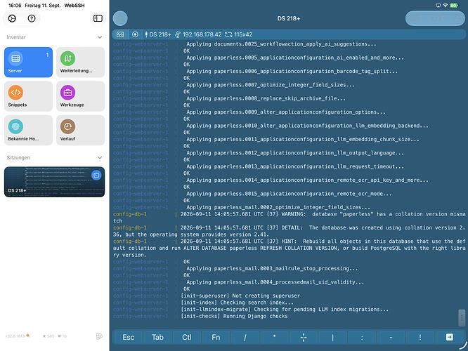The image size is (468, 351).
Task: Open the Bekannte Hosts tile
Action: (x=28, y=130)
